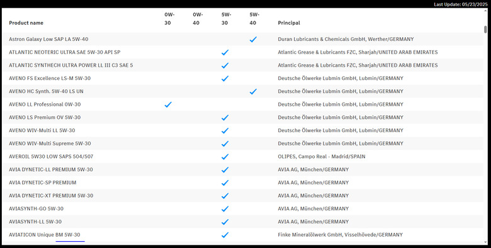Click checkmark in AVEROIL 5W30 LOW SAPS row
Viewport: 491px width, 248px height.
pos(225,157)
